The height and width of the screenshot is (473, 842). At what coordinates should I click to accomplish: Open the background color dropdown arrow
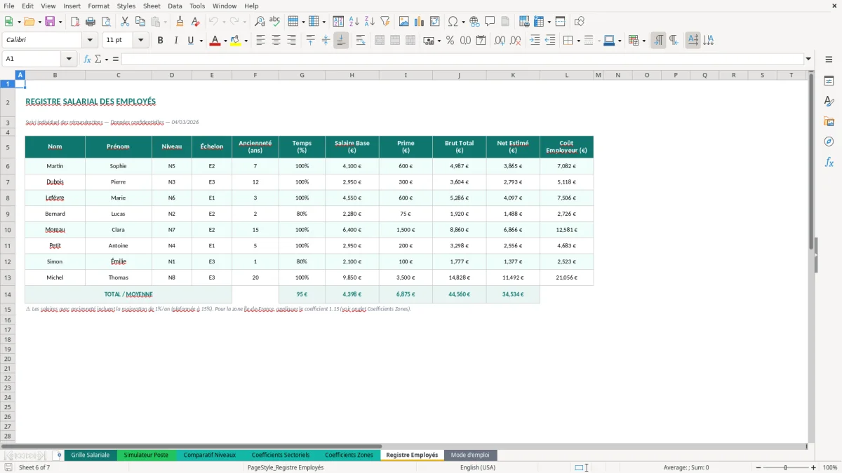[246, 41]
